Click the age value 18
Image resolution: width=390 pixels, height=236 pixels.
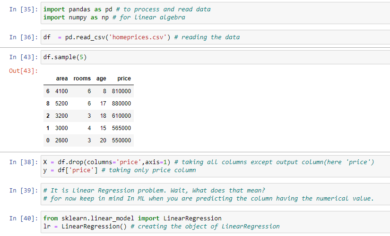click(x=103, y=116)
